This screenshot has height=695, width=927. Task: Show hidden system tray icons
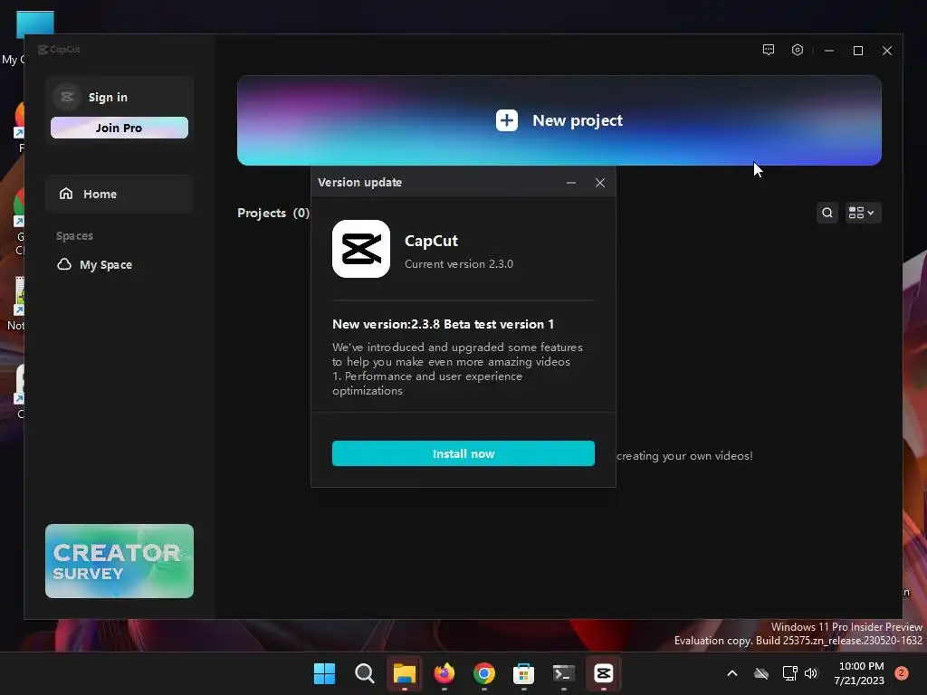point(731,673)
